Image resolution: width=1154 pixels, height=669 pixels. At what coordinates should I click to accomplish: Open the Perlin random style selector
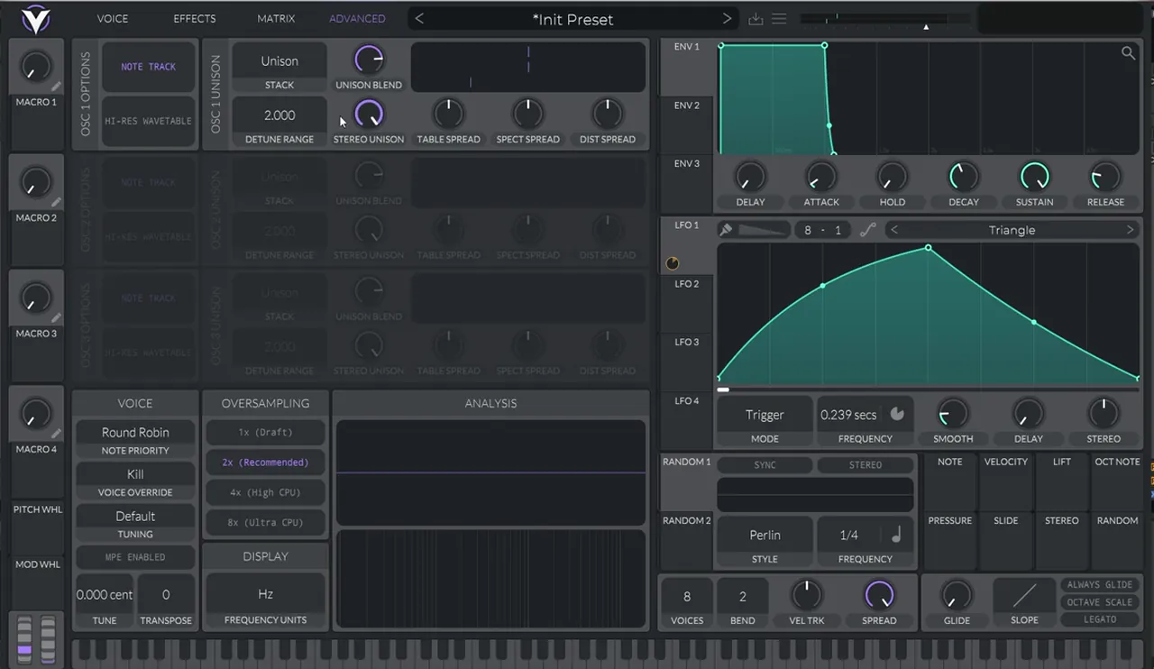point(765,535)
